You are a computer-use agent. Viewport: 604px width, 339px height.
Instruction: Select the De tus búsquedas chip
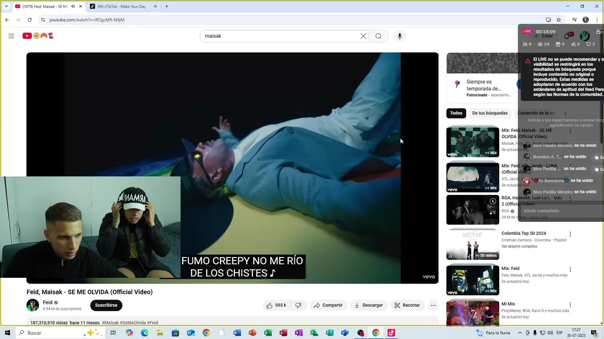pyautogui.click(x=490, y=113)
